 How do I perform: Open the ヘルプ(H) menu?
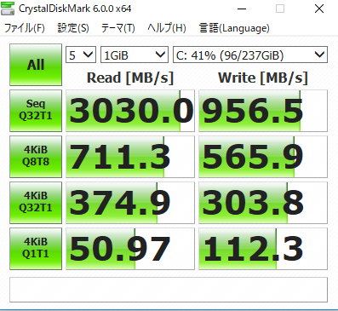pos(167,28)
